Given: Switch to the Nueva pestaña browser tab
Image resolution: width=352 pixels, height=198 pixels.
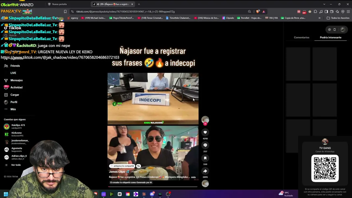Looking at the screenshot, I should tap(59, 4).
